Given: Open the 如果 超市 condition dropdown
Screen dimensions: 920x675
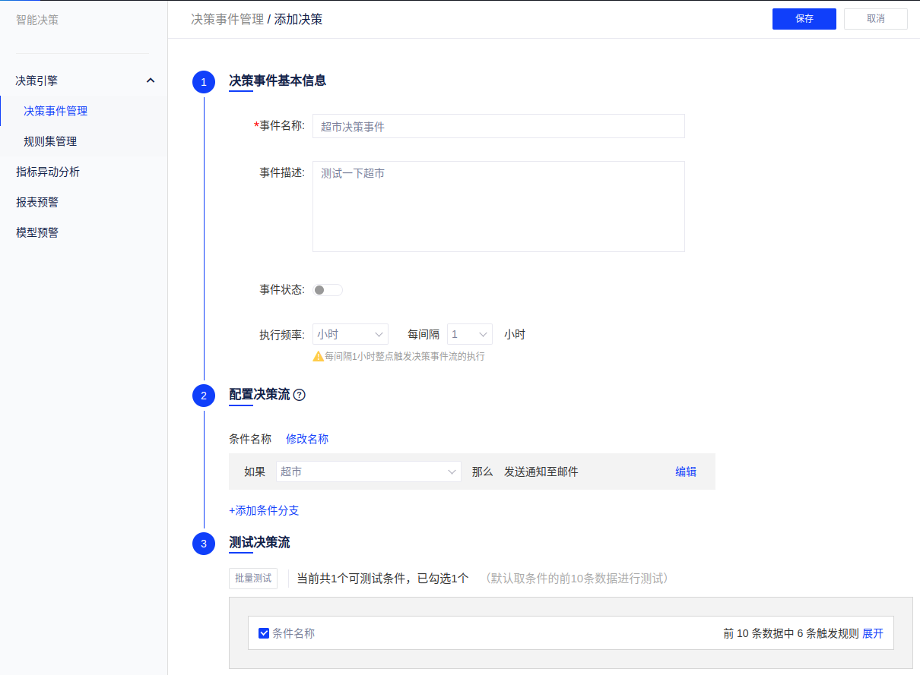Looking at the screenshot, I should (368, 472).
